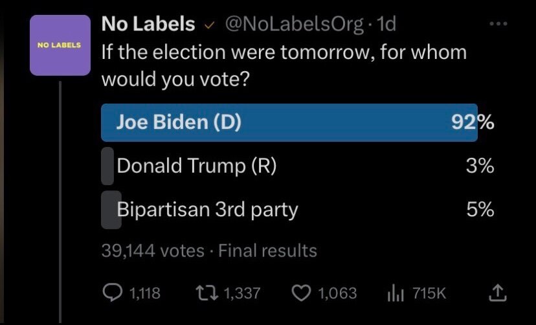This screenshot has height=325, width=536.
Task: Click the 1,118 replies count
Action: 145,293
